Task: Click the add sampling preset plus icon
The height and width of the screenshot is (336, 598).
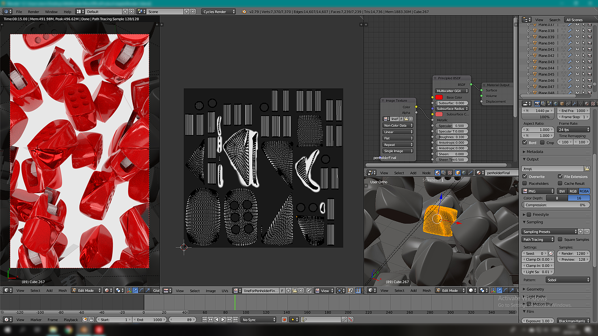Action: 581,231
